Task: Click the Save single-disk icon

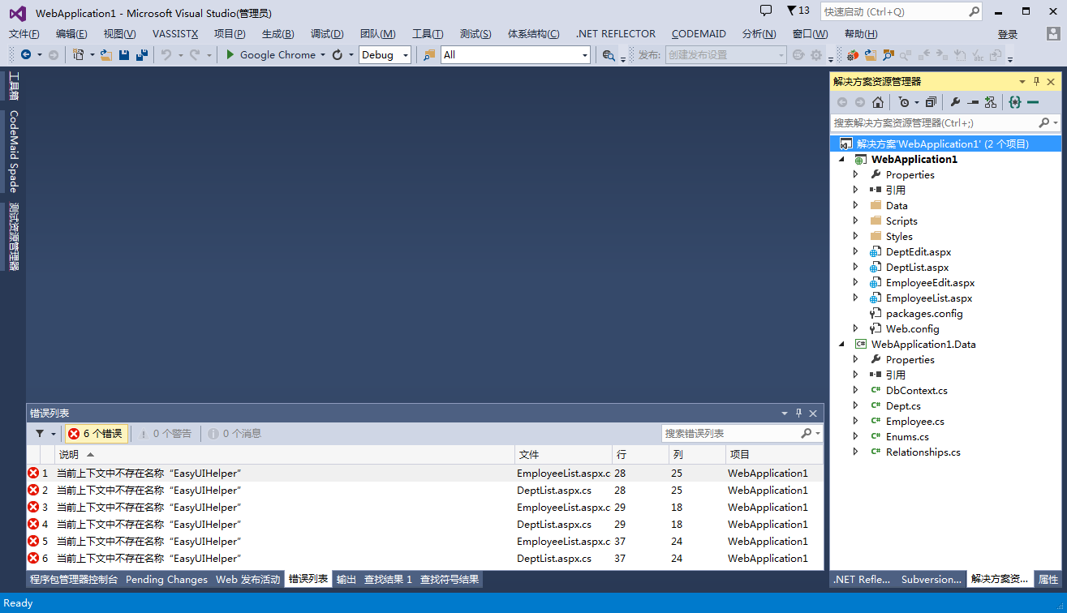Action: click(124, 54)
